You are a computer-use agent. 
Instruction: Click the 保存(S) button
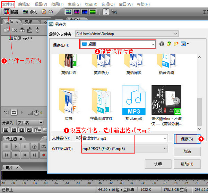pos(187,139)
